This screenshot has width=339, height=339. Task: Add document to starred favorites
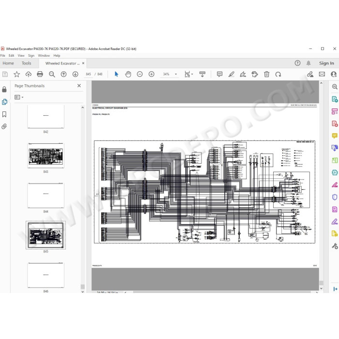point(16,75)
